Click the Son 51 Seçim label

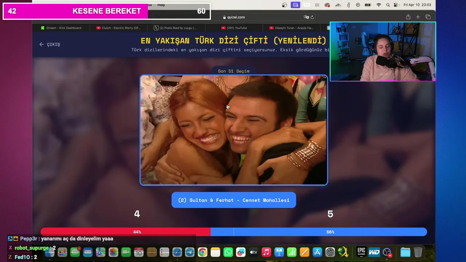234,71
